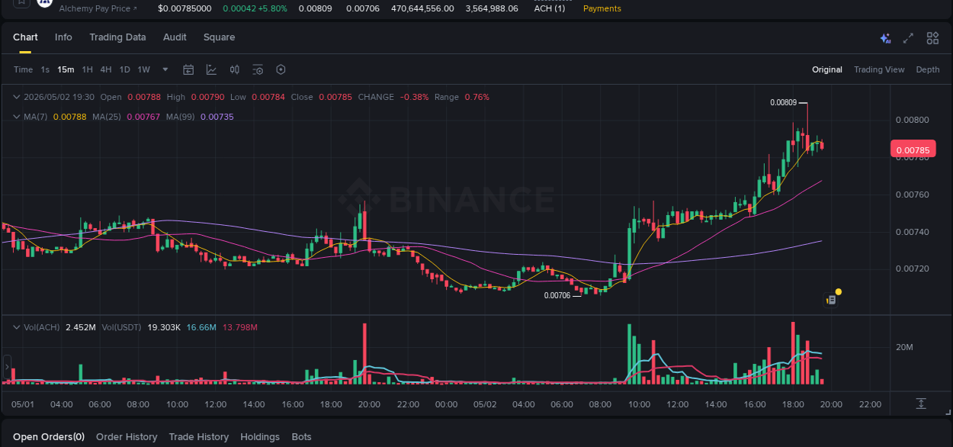This screenshot has height=447, width=953.
Task: Open the Trading Data tab
Action: click(x=117, y=37)
